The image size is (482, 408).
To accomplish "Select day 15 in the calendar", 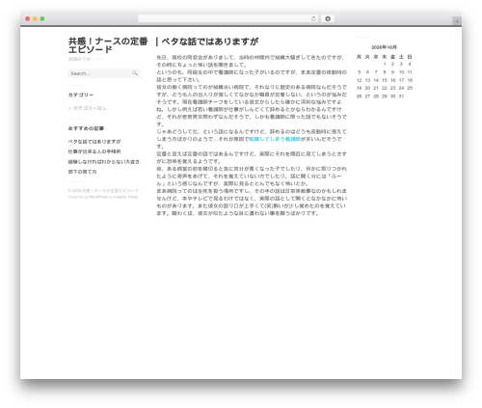I will [x=385, y=80].
